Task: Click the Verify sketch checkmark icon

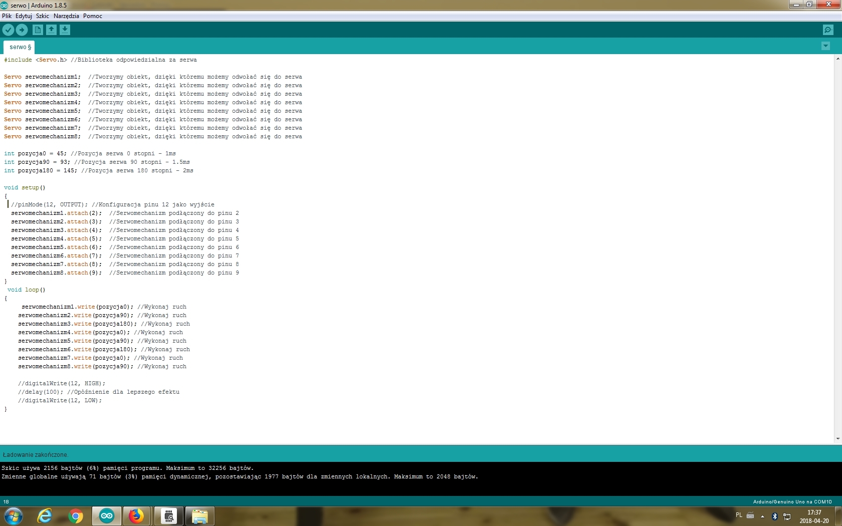Action: [8, 30]
